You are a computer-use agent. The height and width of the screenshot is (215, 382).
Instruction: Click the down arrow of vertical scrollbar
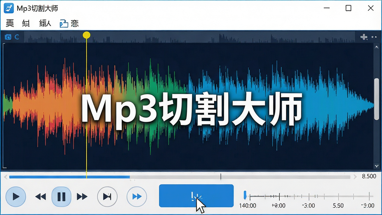[377, 166]
